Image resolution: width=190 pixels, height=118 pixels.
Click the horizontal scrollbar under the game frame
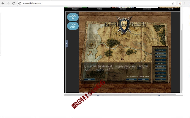[120, 94]
